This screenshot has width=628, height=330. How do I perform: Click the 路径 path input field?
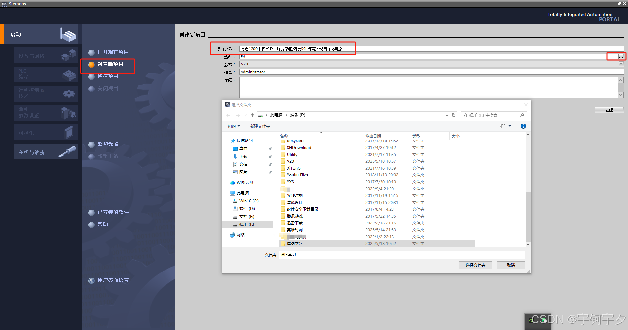pyautogui.click(x=428, y=57)
